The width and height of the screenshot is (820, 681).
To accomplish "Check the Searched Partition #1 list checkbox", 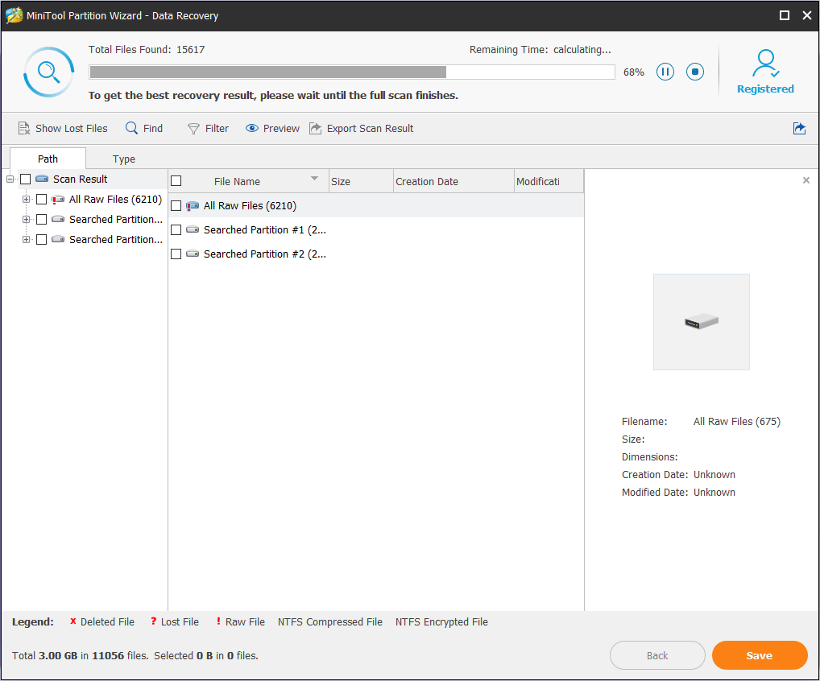I will 176,229.
